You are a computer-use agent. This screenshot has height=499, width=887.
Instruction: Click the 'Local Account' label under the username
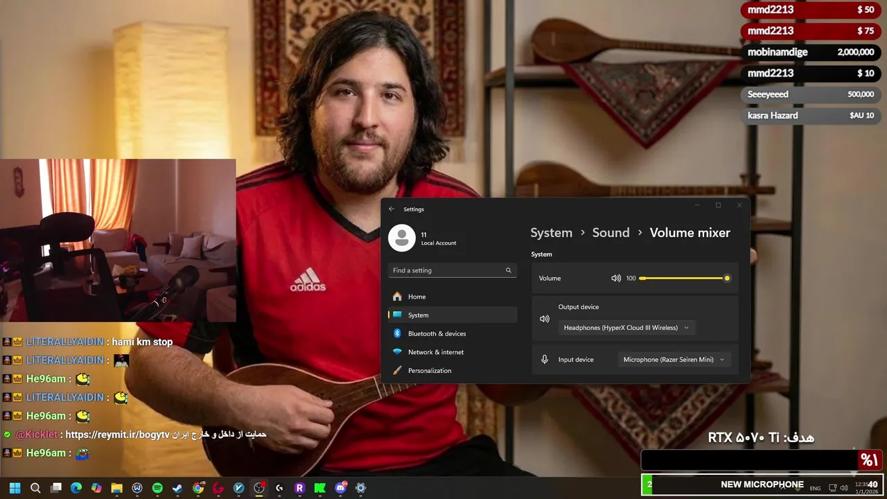tap(439, 243)
